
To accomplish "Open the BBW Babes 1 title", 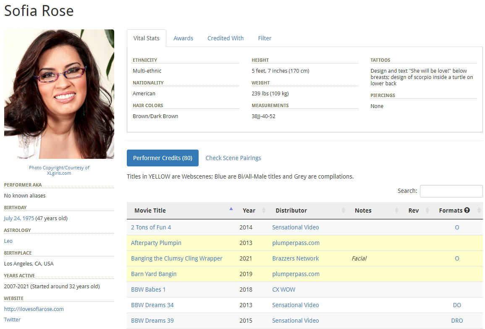I will coord(148,290).
